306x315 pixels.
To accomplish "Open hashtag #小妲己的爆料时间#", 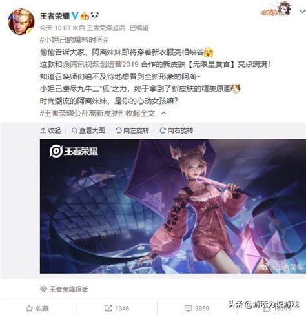I will pyautogui.click(x=74, y=40).
